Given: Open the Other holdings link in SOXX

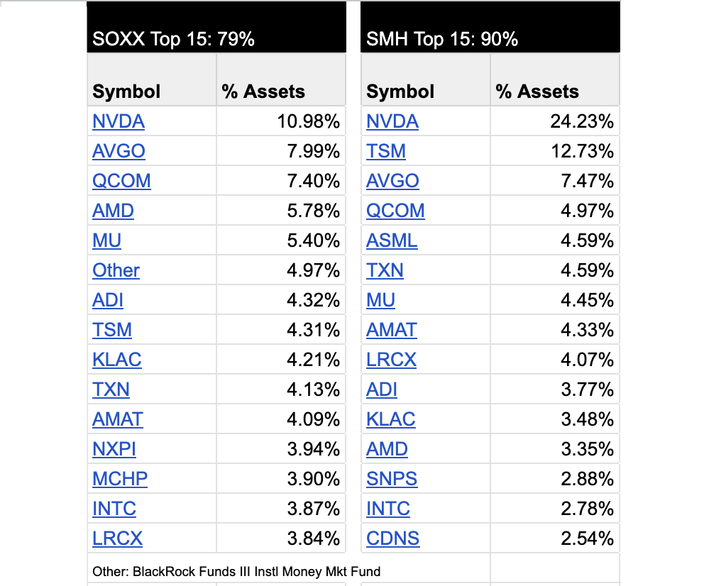Looking at the screenshot, I should (x=116, y=270).
